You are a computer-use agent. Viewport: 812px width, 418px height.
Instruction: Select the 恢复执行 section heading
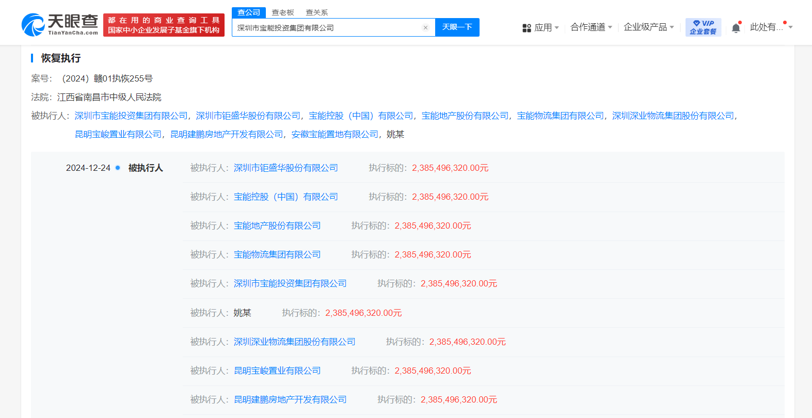(61, 58)
